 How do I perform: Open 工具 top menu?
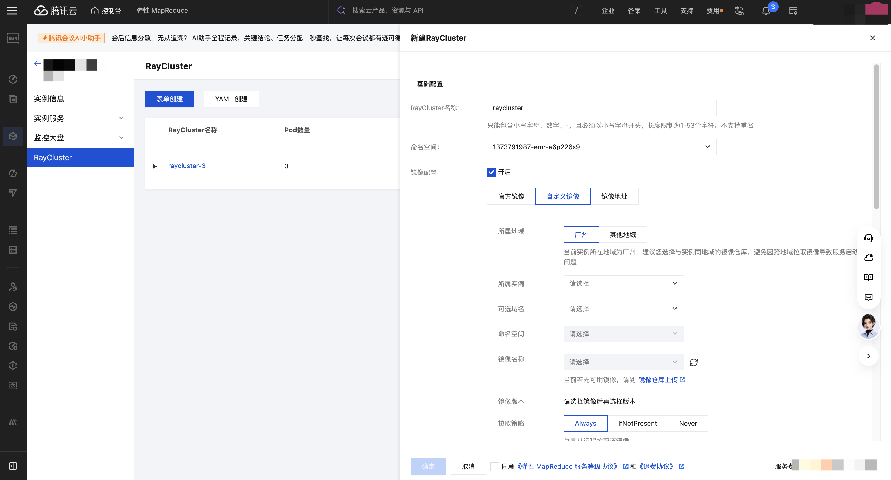(660, 11)
